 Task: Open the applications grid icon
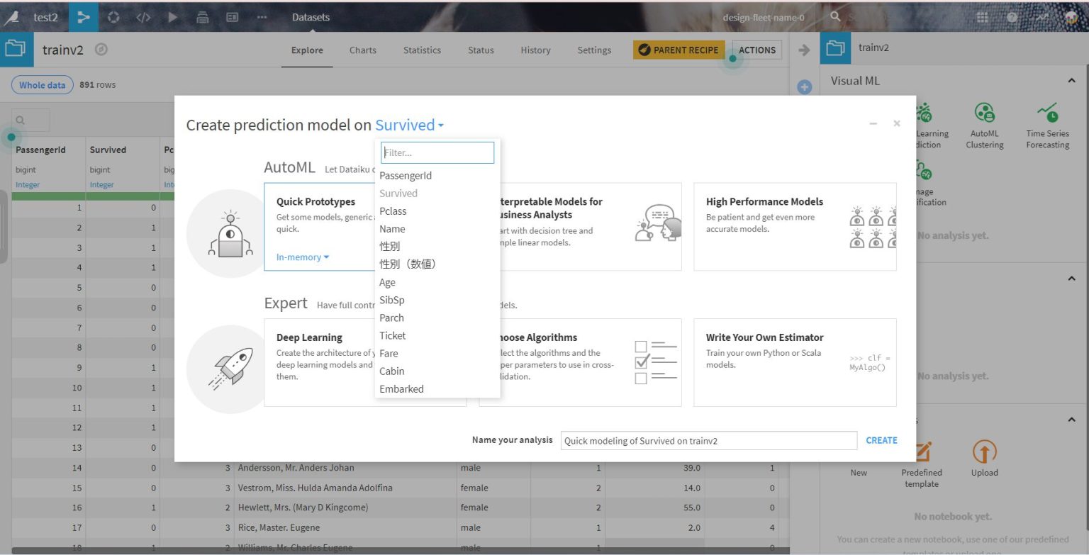[983, 17]
